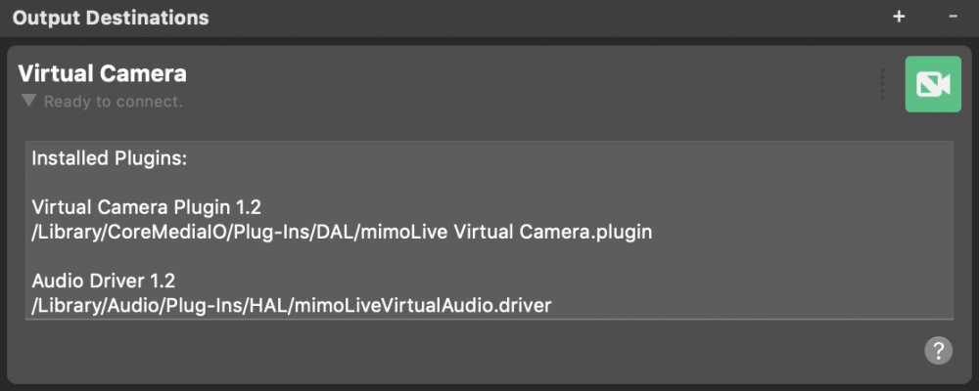Click the Audio HAL driver path line

(292, 306)
